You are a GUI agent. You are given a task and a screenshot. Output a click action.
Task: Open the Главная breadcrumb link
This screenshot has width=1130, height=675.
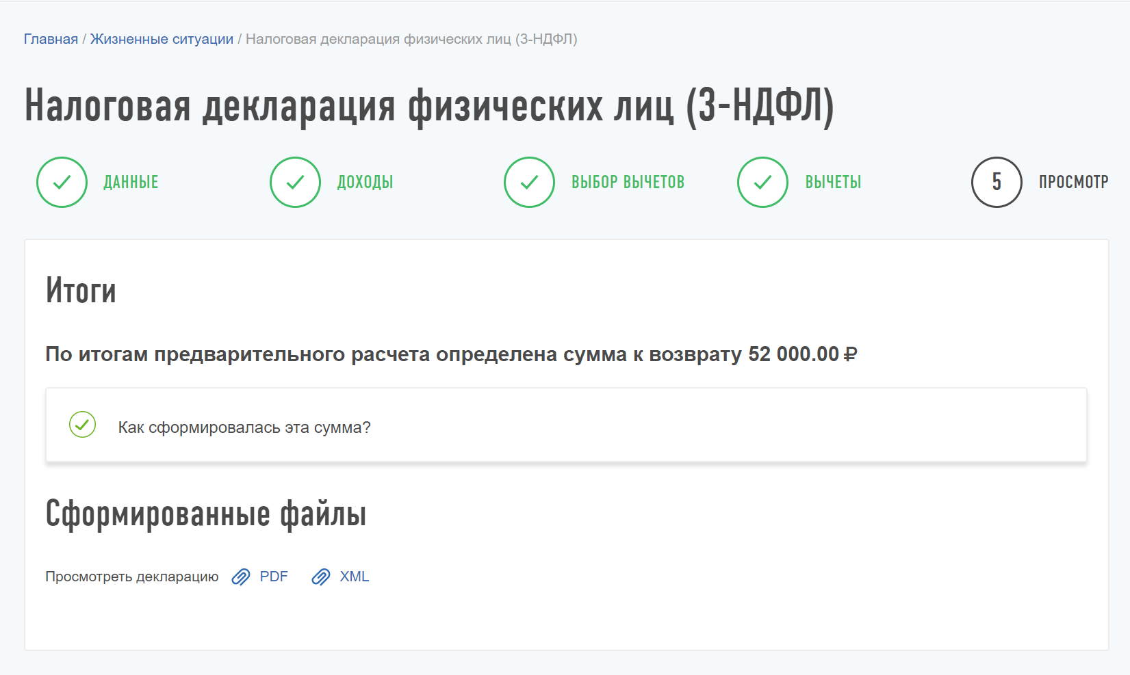click(x=51, y=39)
